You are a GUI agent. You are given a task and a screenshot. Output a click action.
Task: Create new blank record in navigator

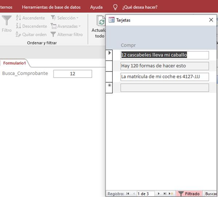point(171,193)
